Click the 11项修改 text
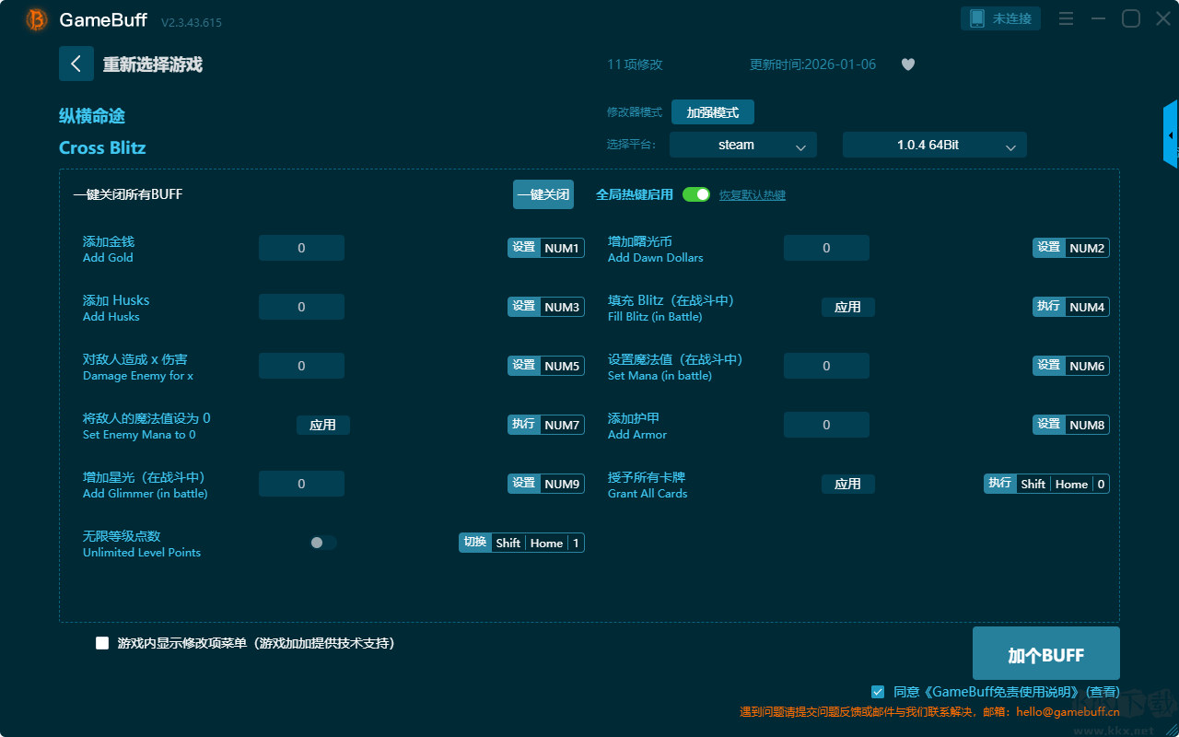The height and width of the screenshot is (737, 1179). click(635, 64)
